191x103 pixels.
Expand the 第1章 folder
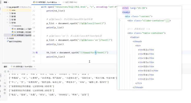pyautogui.click(x=7, y=13)
